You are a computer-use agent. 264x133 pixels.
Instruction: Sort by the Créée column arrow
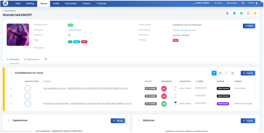(196, 81)
